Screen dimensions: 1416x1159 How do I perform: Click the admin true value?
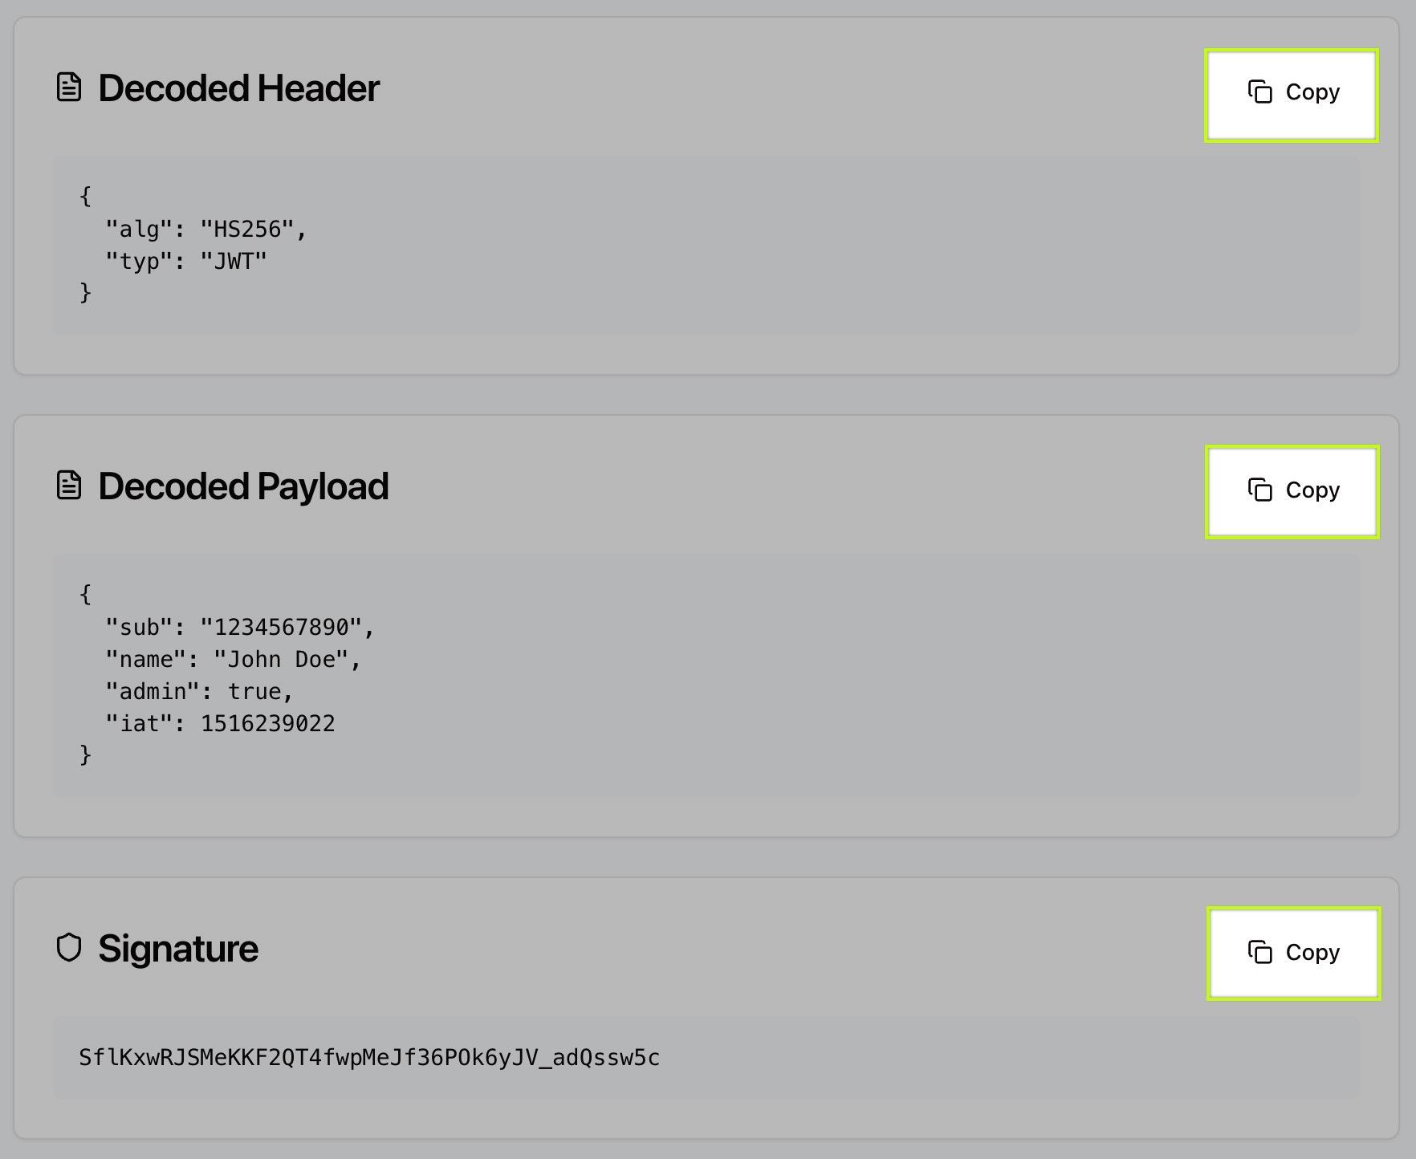(254, 692)
